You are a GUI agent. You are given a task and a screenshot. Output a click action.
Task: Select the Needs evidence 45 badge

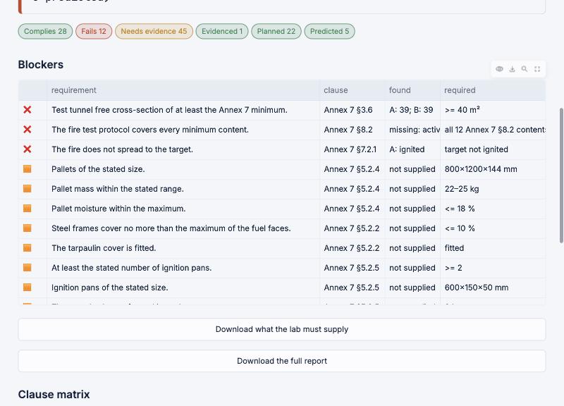(154, 31)
